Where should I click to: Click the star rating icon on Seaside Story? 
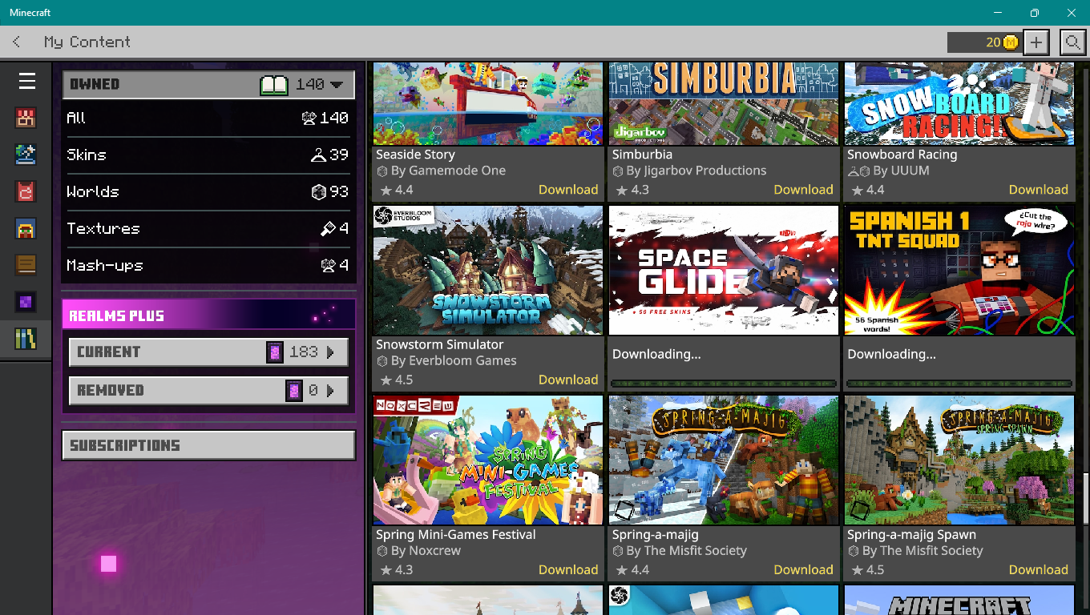coord(386,191)
